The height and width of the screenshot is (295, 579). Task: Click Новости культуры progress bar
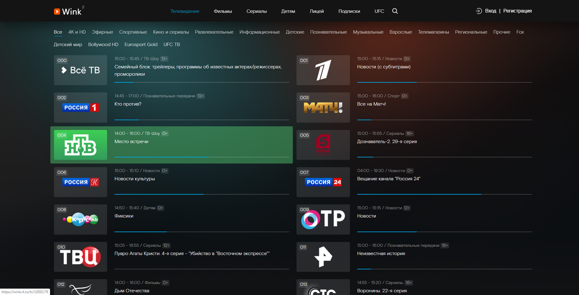pyautogui.click(x=202, y=194)
